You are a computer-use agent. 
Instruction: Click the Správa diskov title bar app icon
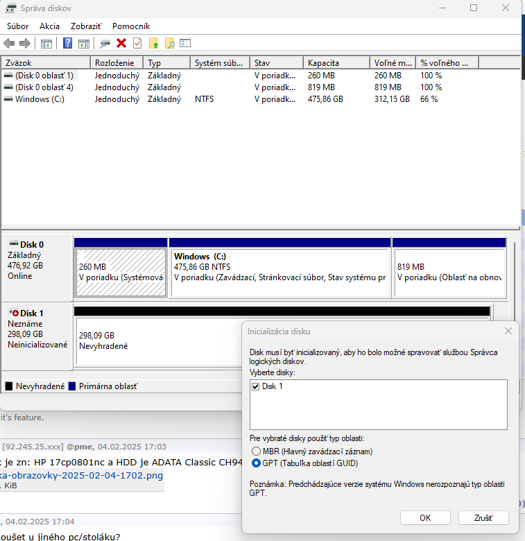click(x=10, y=8)
